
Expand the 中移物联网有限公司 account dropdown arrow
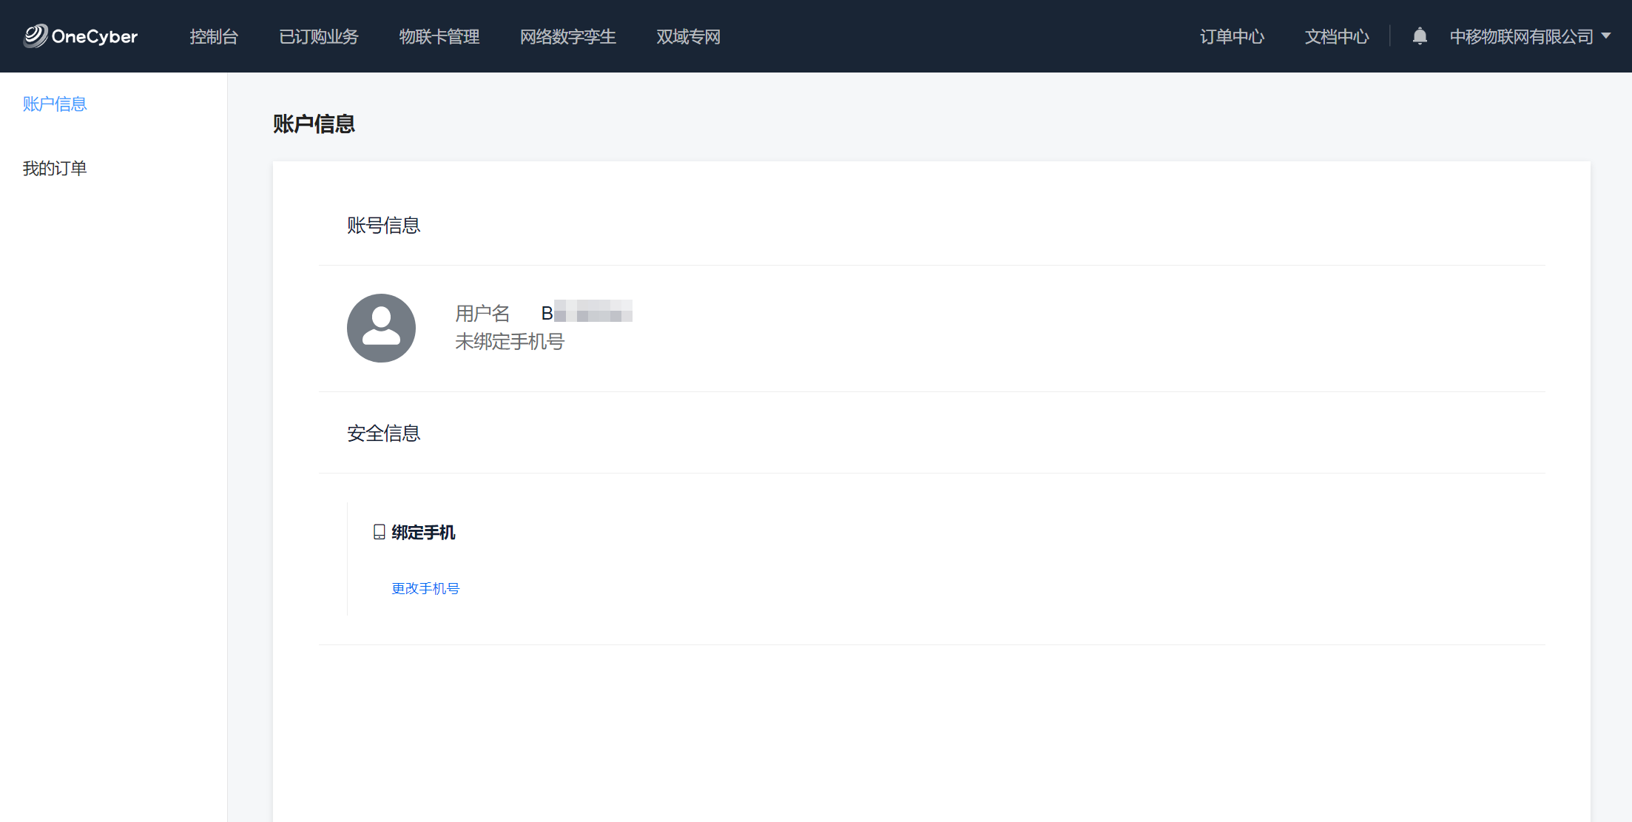[x=1606, y=36]
